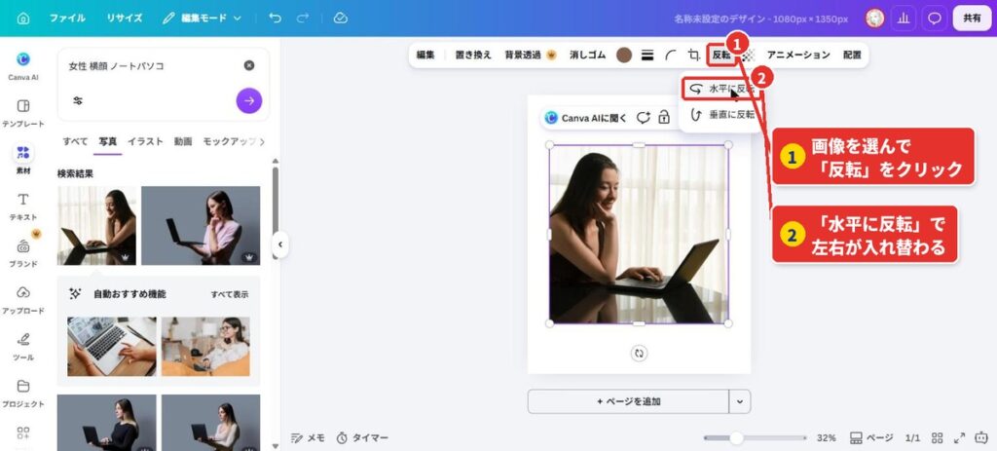Click アニメーション in the toolbar
This screenshot has width=997, height=451.
click(798, 56)
